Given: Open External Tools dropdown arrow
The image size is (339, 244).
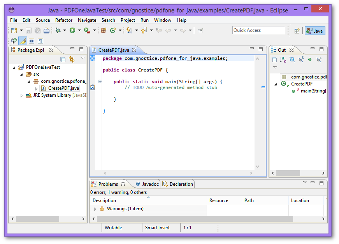Looking at the screenshot, I should pyautogui.click(x=94, y=30).
